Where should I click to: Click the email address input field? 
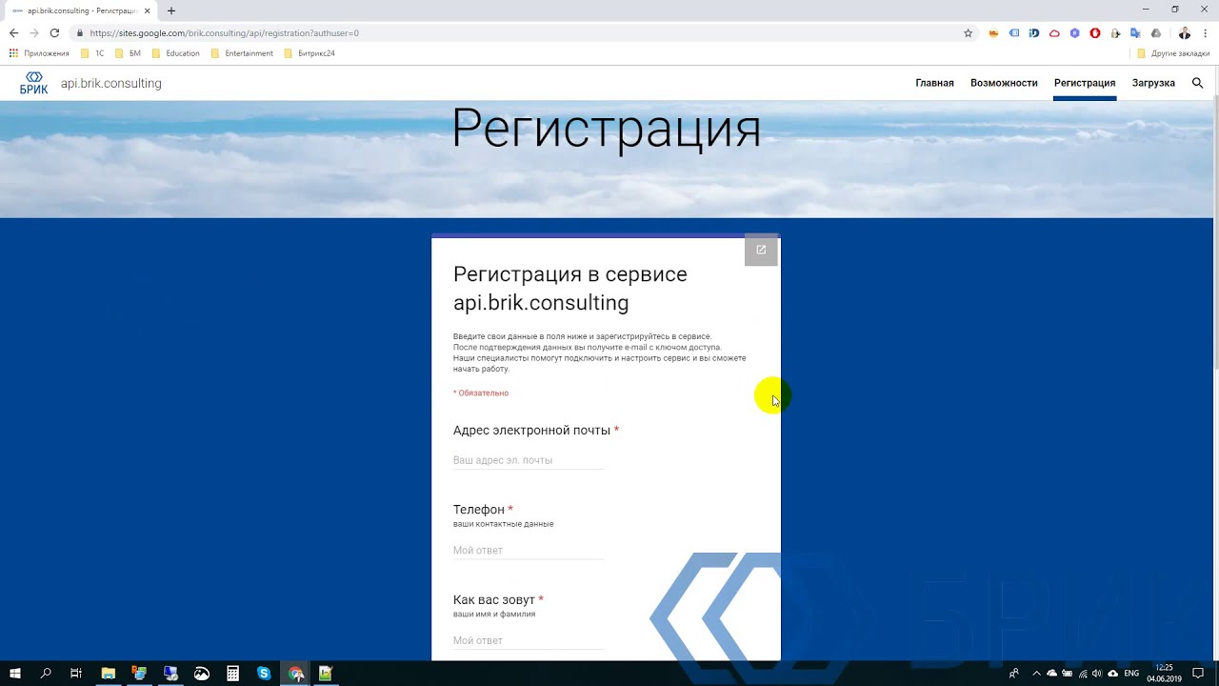click(x=529, y=460)
